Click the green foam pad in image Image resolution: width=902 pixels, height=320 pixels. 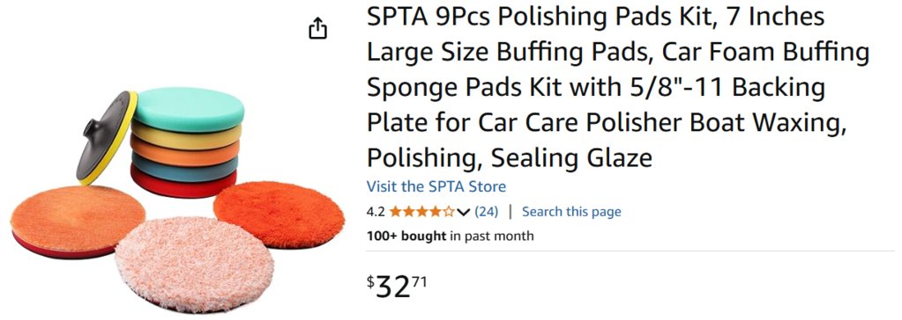coord(188,109)
